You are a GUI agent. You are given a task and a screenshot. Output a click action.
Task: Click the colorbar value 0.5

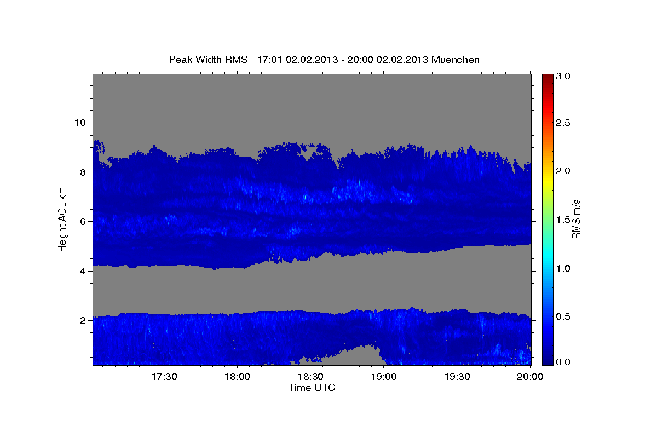tap(563, 316)
